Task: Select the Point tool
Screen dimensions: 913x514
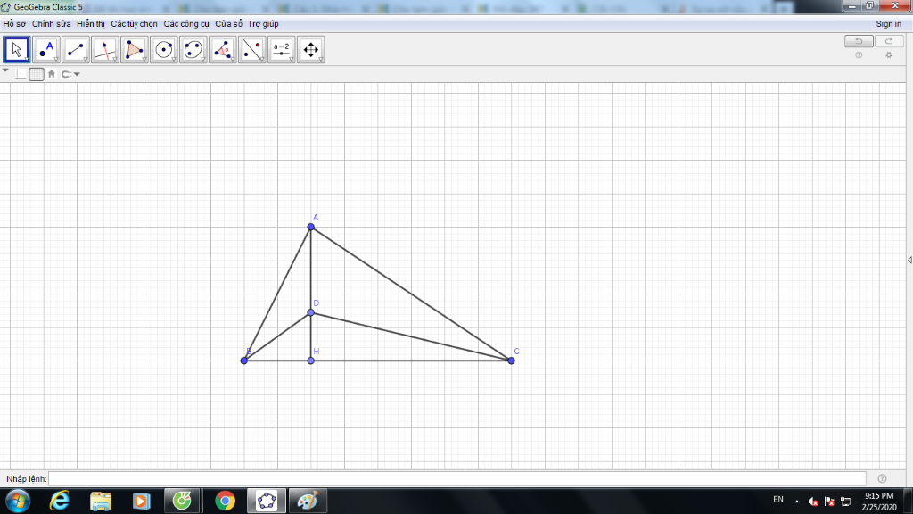Action: [x=46, y=50]
